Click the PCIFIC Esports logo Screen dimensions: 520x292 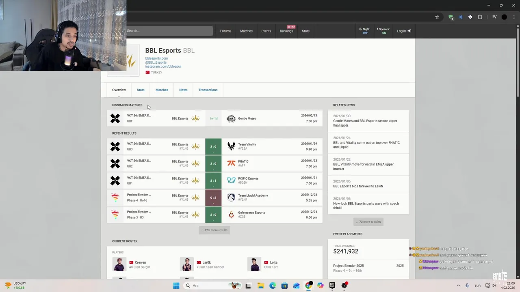coord(231,180)
